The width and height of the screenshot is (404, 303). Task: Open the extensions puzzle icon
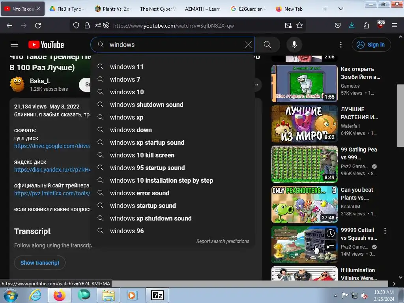pyautogui.click(x=366, y=25)
